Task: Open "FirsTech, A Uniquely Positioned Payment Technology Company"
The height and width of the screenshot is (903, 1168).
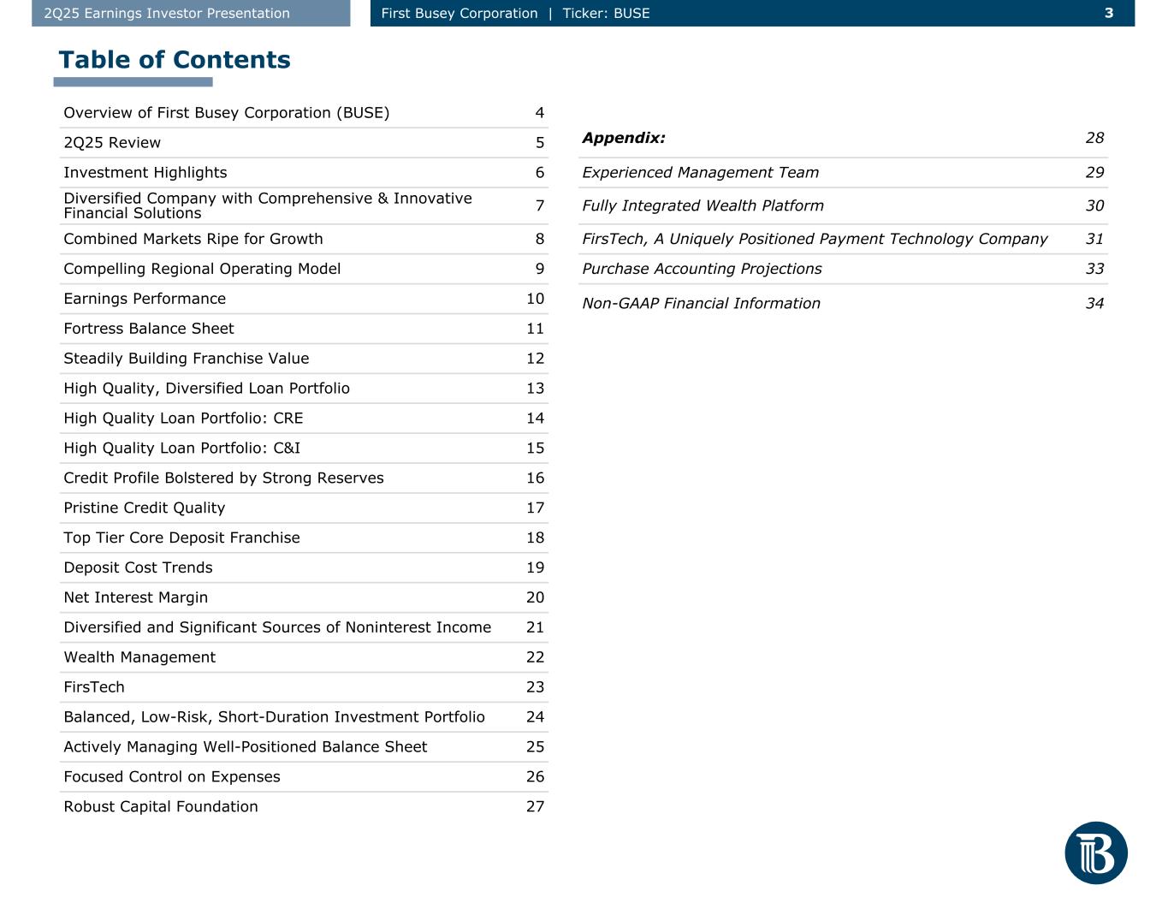Action: [x=815, y=240]
